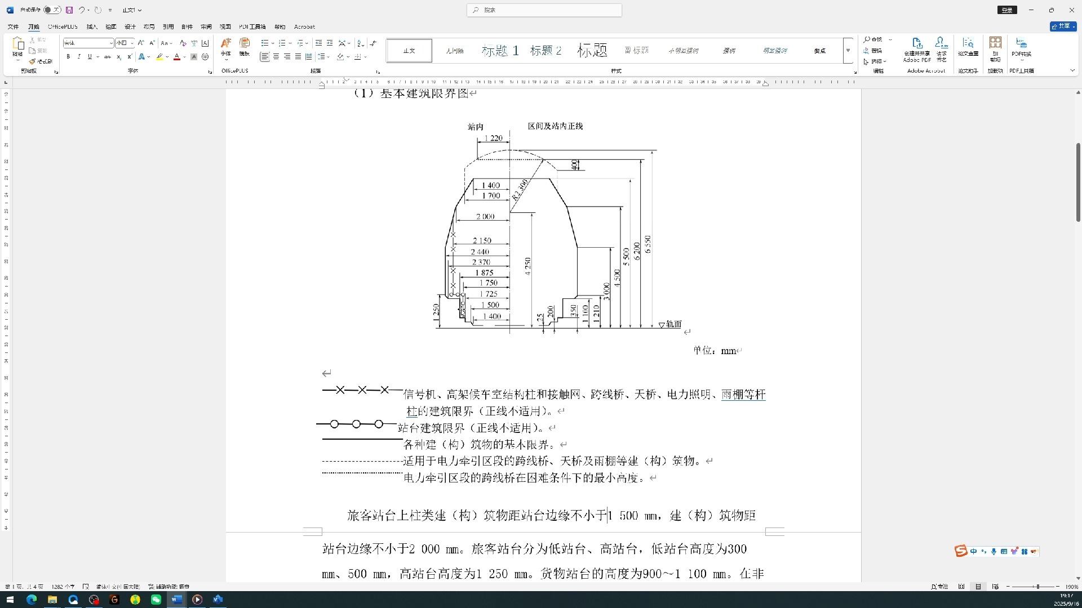The height and width of the screenshot is (608, 1082).
Task: Apply the Heading 2 style
Action: (x=546, y=51)
